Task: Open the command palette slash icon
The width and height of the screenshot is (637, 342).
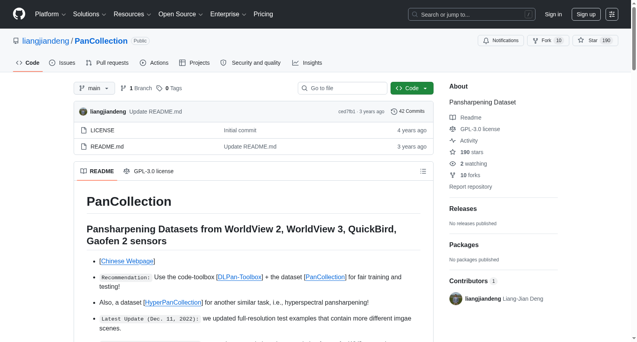Action: [x=528, y=14]
